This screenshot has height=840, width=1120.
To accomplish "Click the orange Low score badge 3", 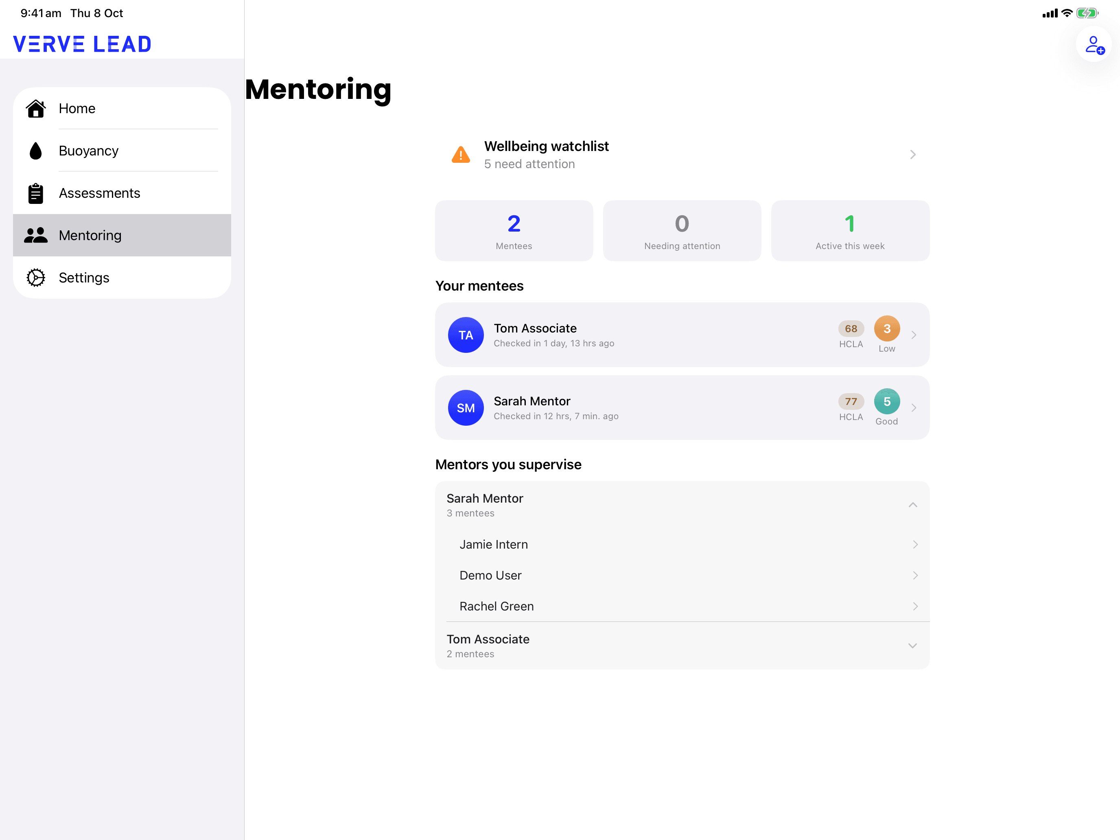I will click(x=887, y=328).
